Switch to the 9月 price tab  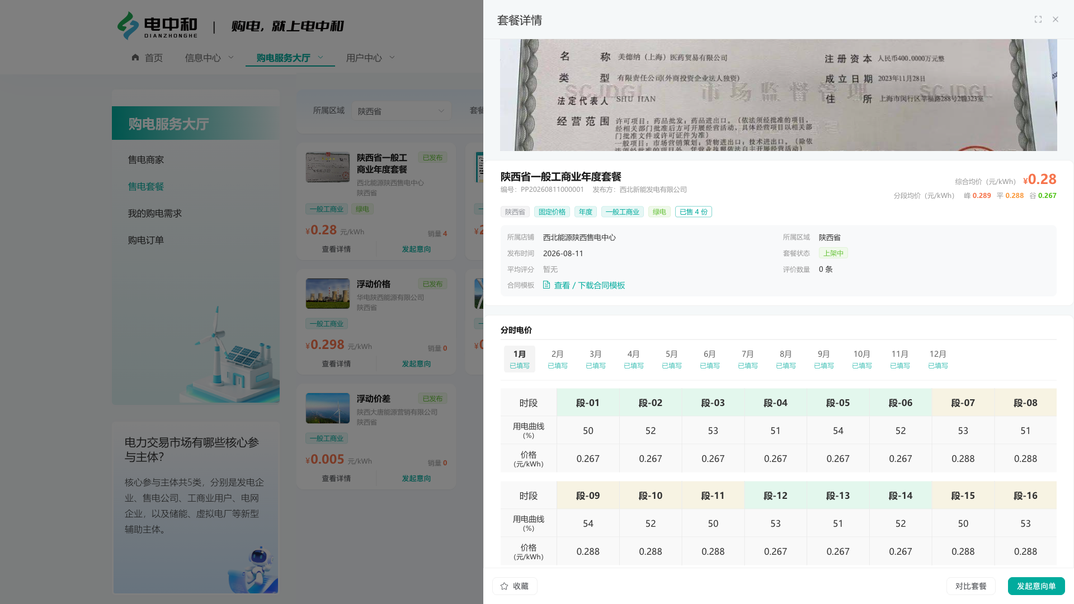click(x=824, y=359)
